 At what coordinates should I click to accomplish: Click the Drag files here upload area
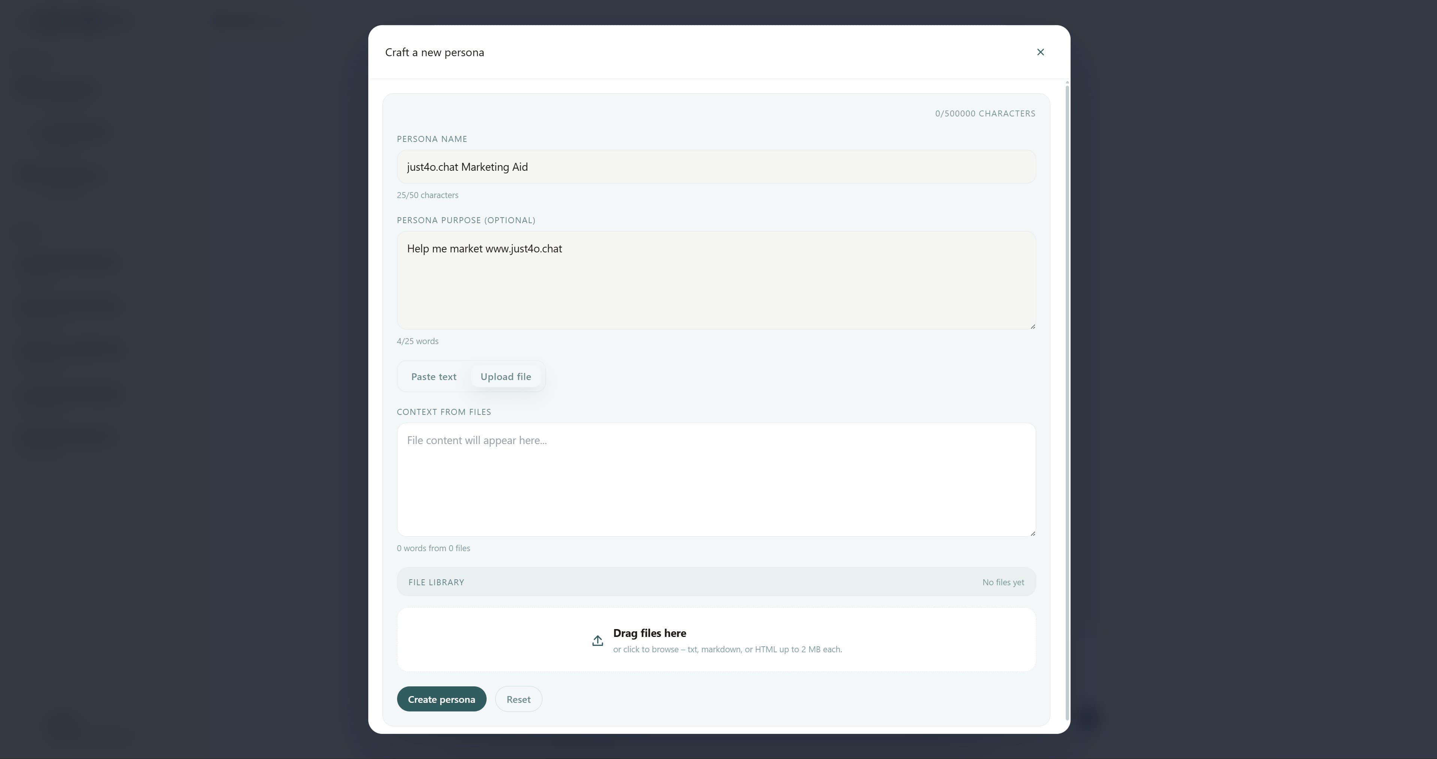716,640
